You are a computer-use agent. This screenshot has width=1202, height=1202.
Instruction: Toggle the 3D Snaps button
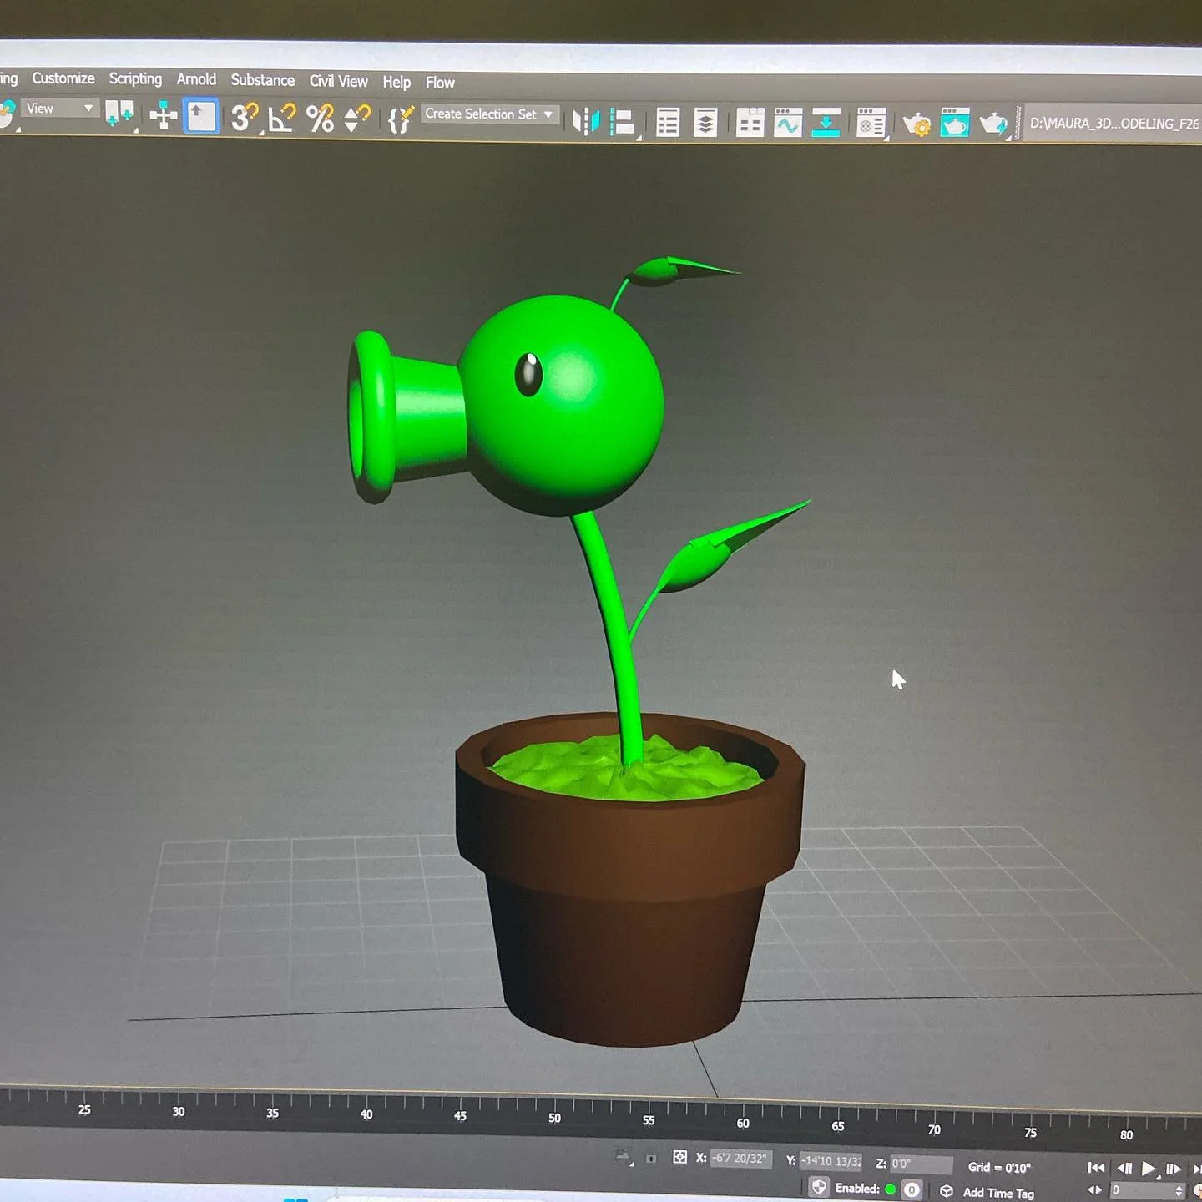click(245, 118)
